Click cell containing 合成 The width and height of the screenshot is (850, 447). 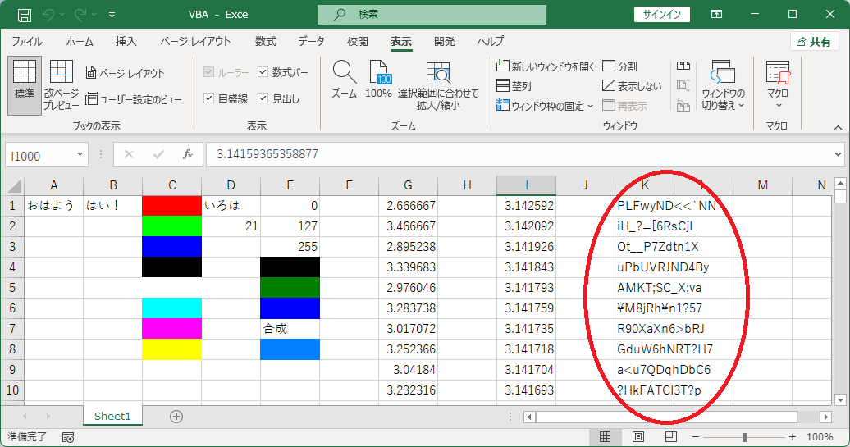pyautogui.click(x=290, y=329)
